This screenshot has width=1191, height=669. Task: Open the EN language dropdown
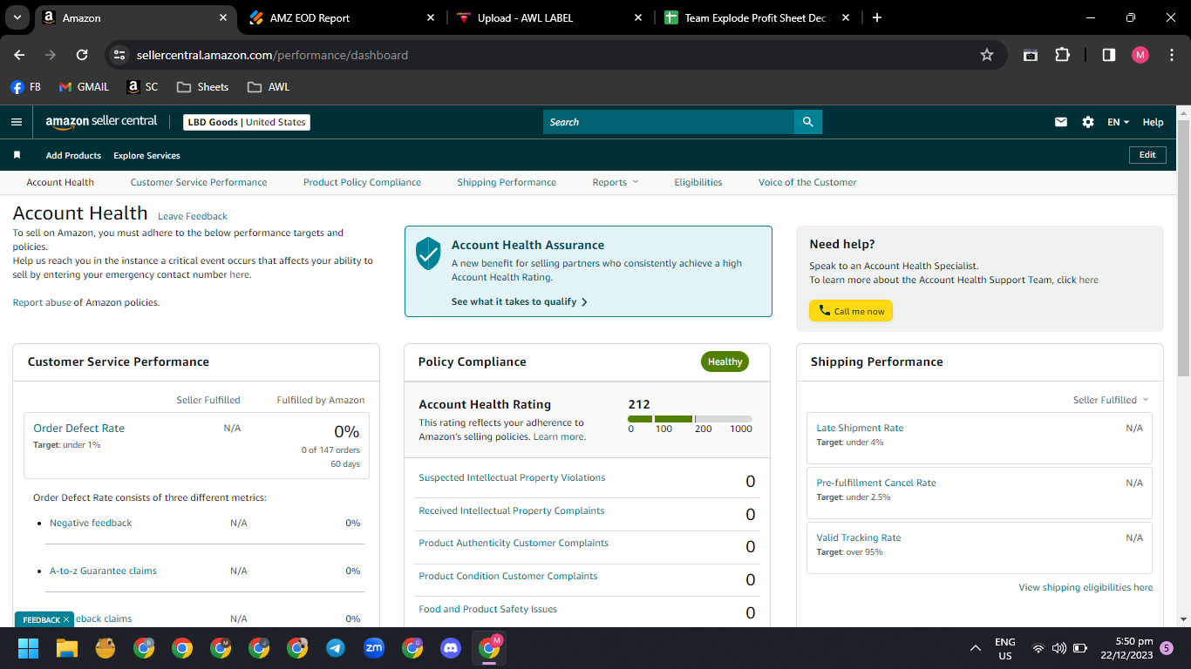click(1118, 122)
